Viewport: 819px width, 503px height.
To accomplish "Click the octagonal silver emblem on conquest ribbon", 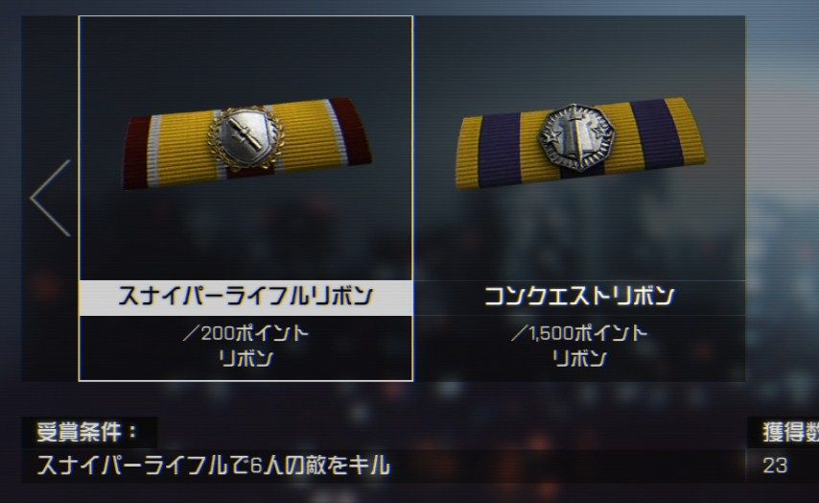I will pos(576,137).
